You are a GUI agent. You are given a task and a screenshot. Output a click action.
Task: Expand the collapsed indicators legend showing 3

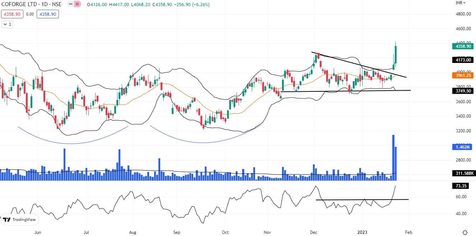tap(7, 24)
